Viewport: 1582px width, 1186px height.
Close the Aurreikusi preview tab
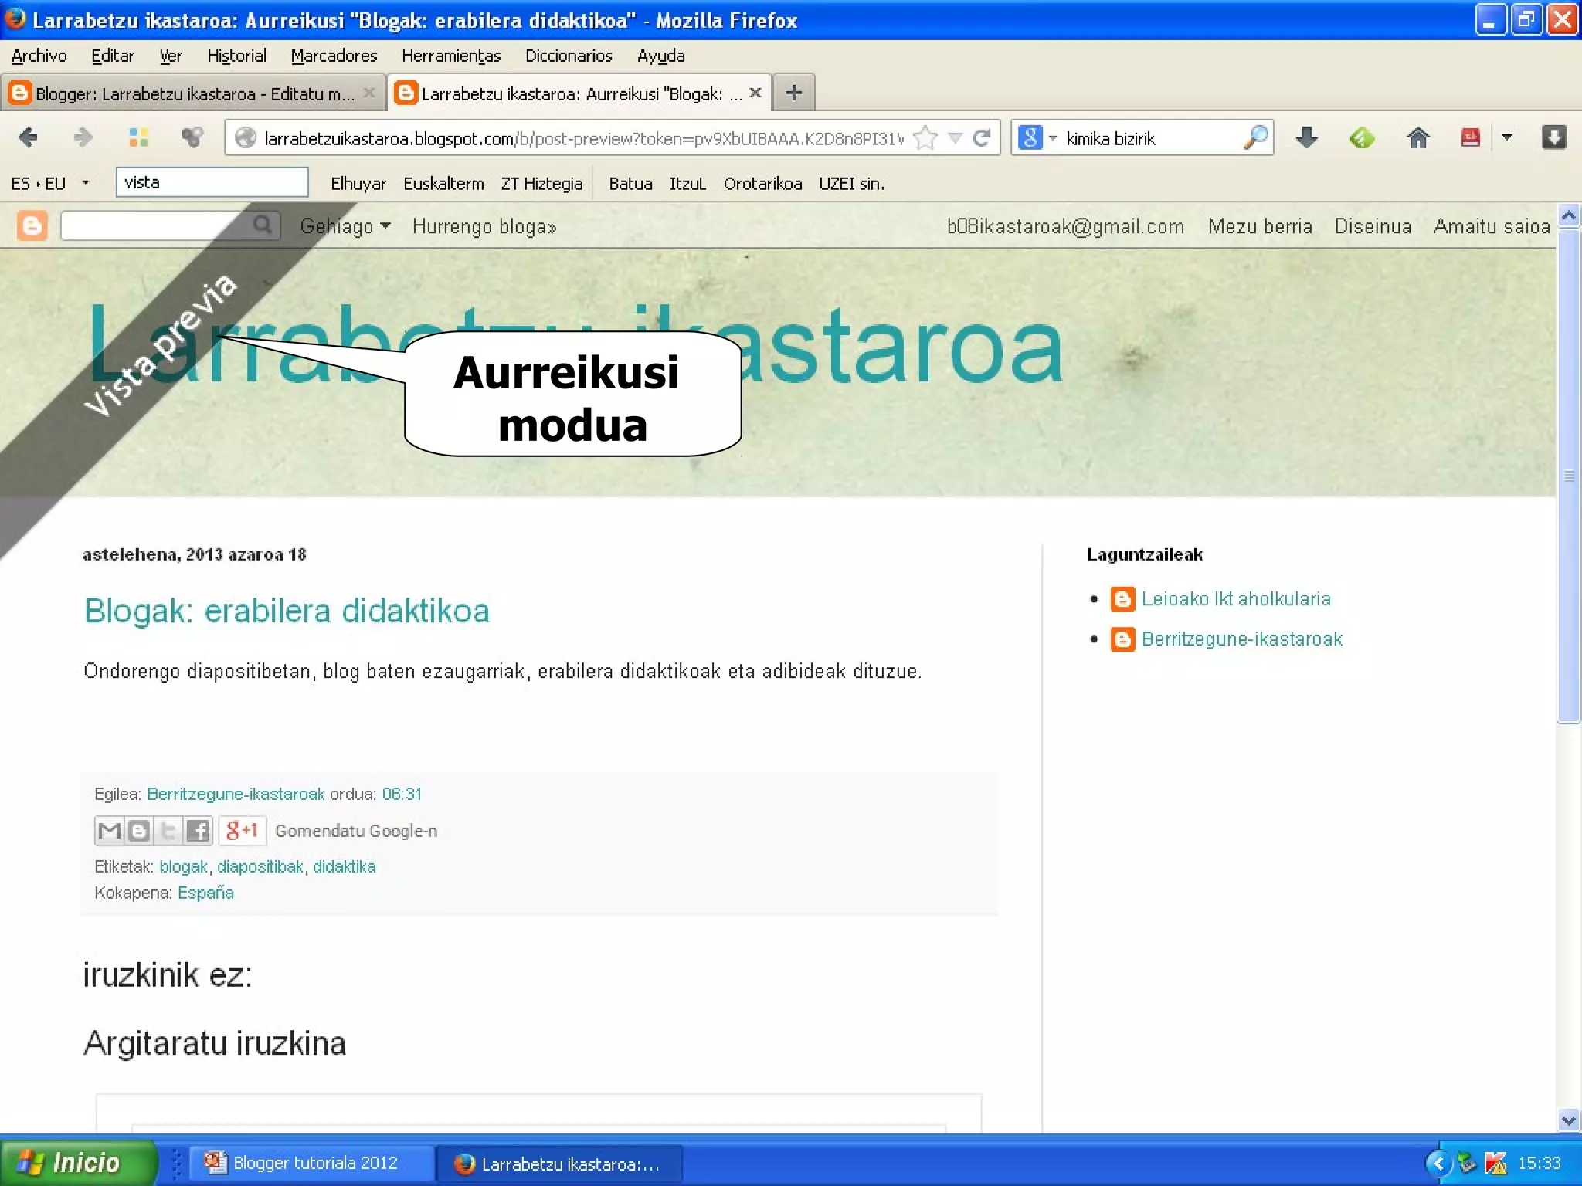point(755,93)
